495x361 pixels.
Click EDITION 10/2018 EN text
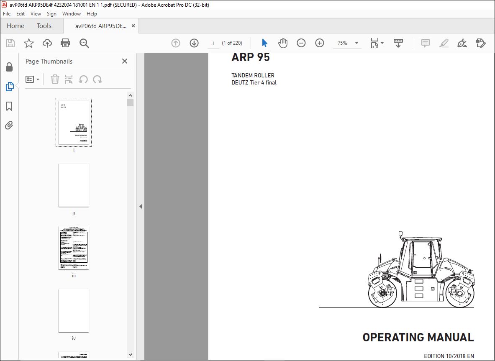coord(449,356)
